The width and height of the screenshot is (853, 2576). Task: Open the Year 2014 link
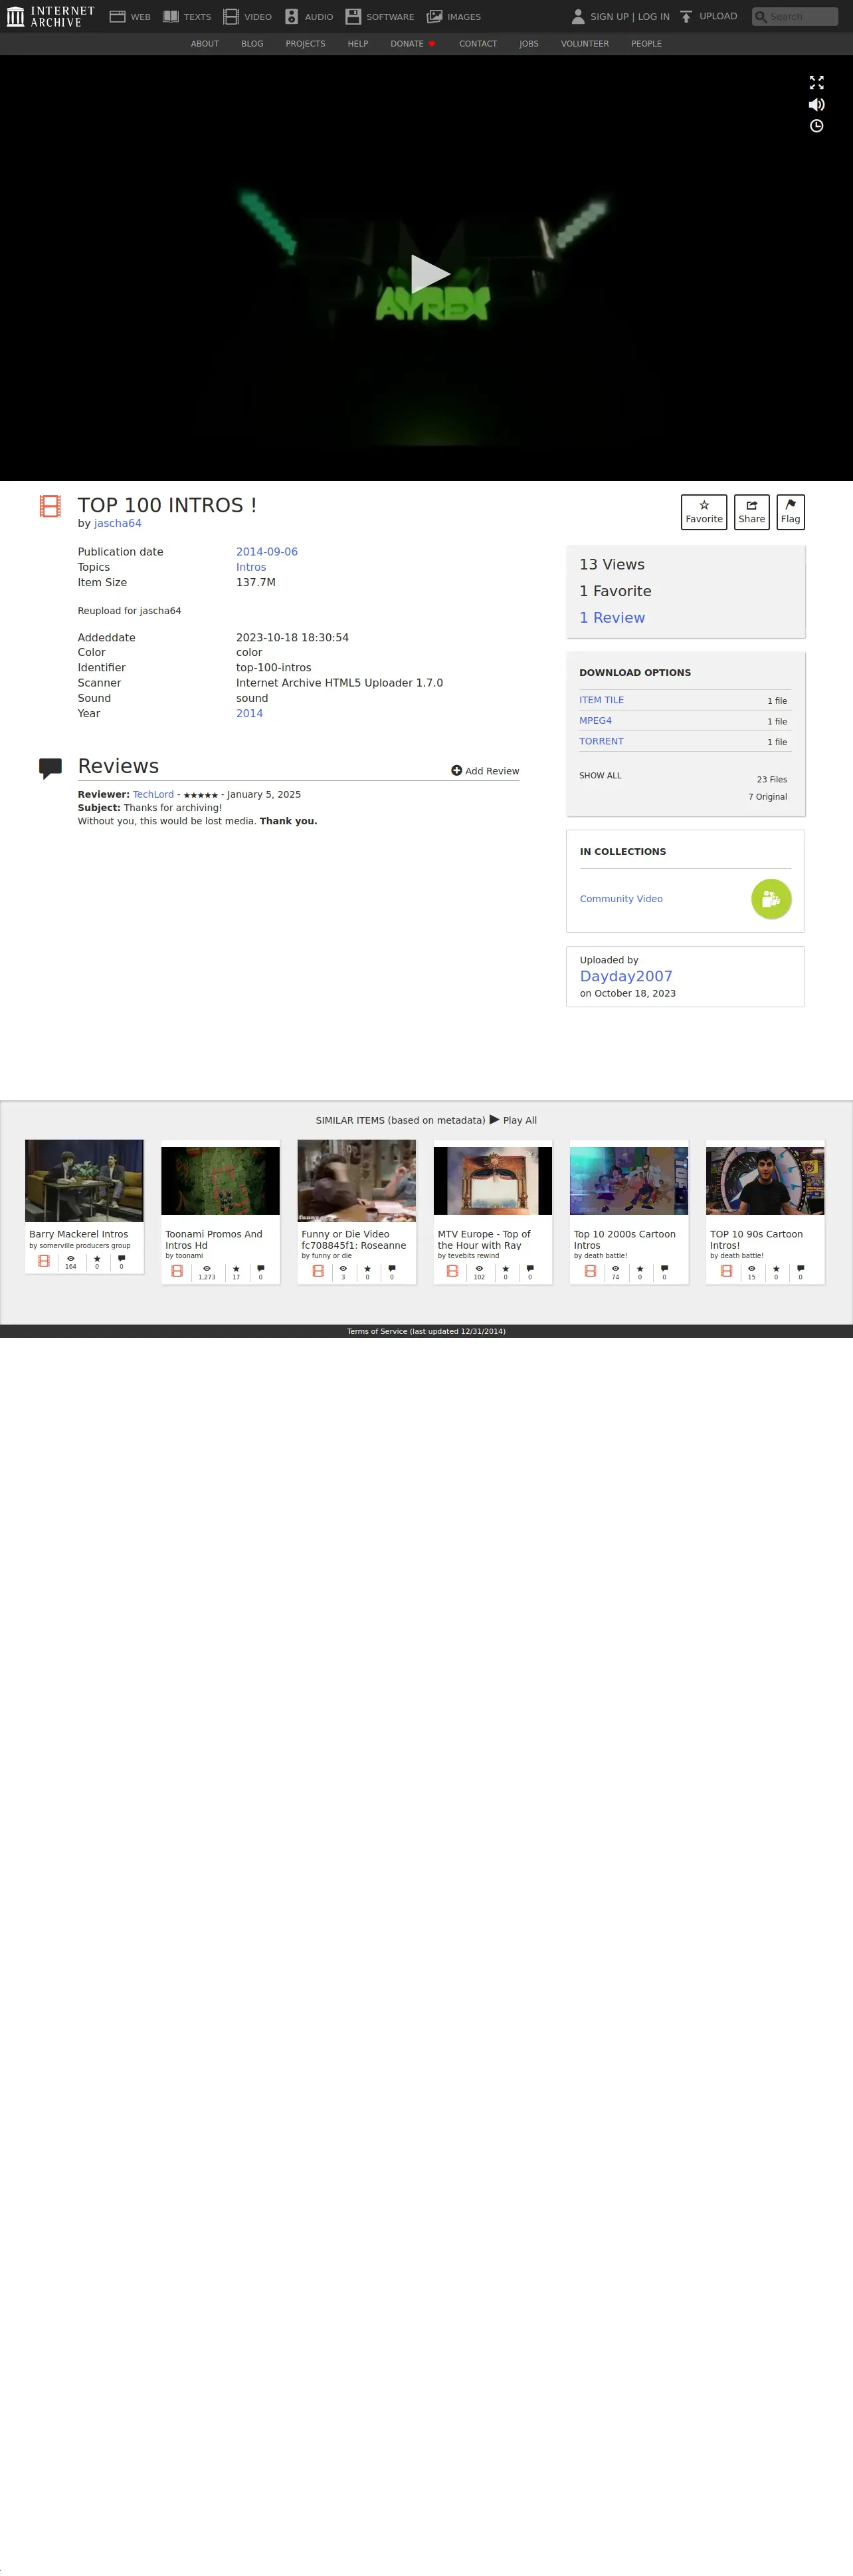click(250, 714)
